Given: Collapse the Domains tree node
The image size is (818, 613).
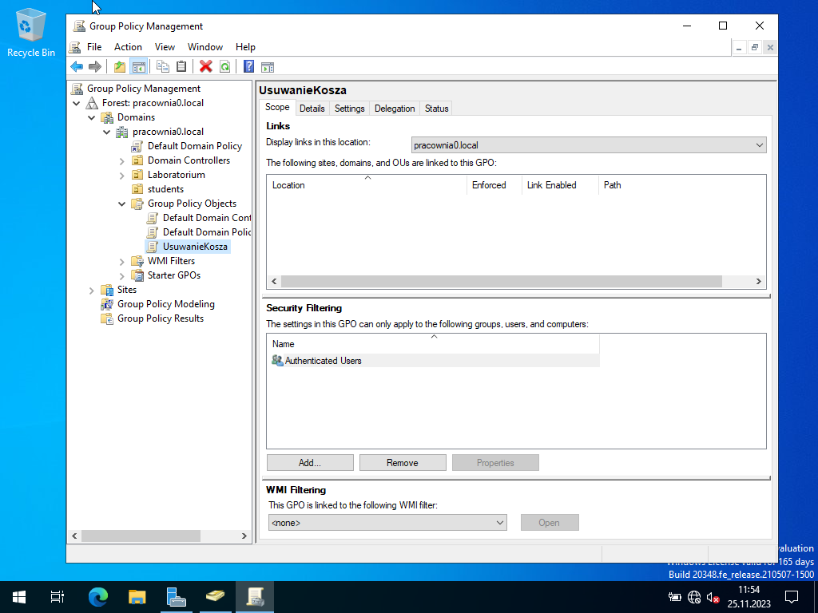Looking at the screenshot, I should tap(92, 117).
